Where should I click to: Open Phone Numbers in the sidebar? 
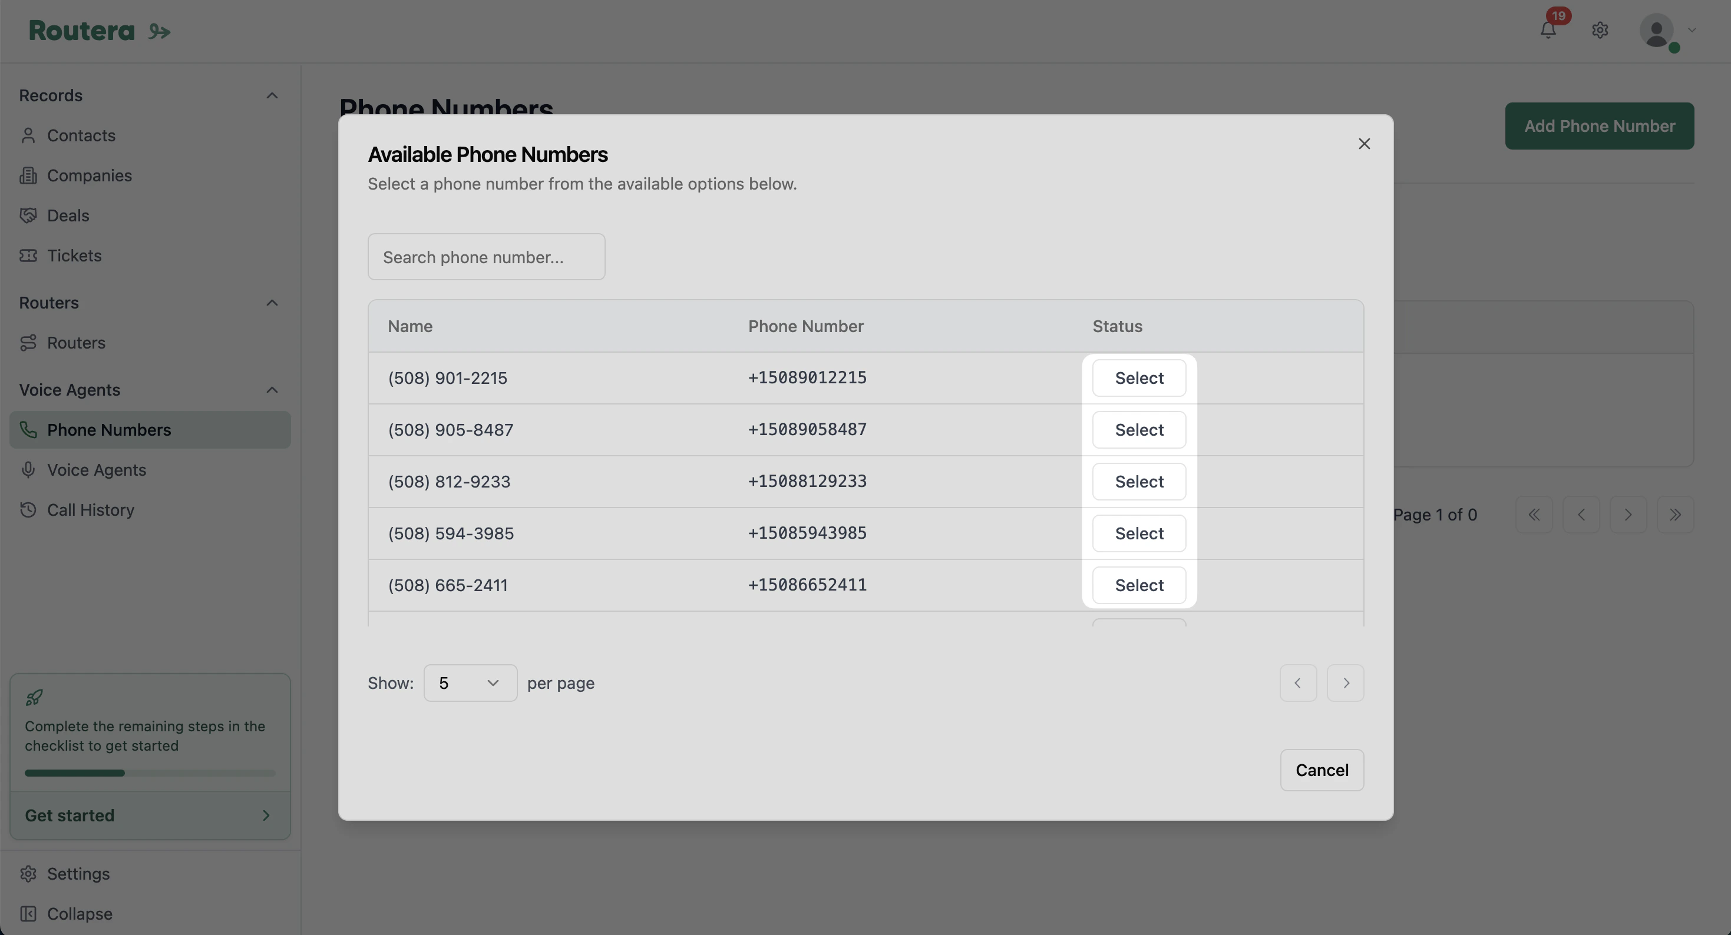coord(150,430)
